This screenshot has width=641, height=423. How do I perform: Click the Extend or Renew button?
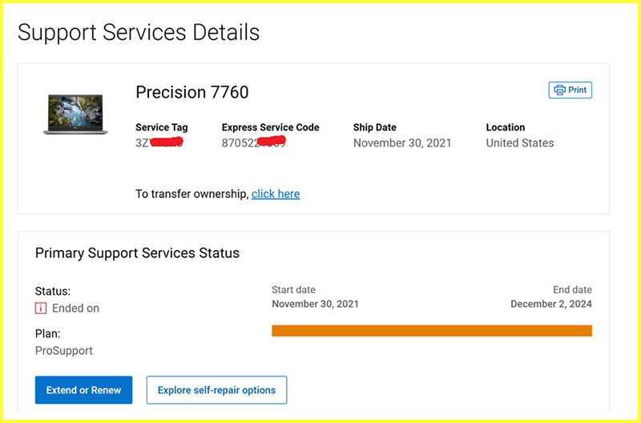(x=84, y=390)
